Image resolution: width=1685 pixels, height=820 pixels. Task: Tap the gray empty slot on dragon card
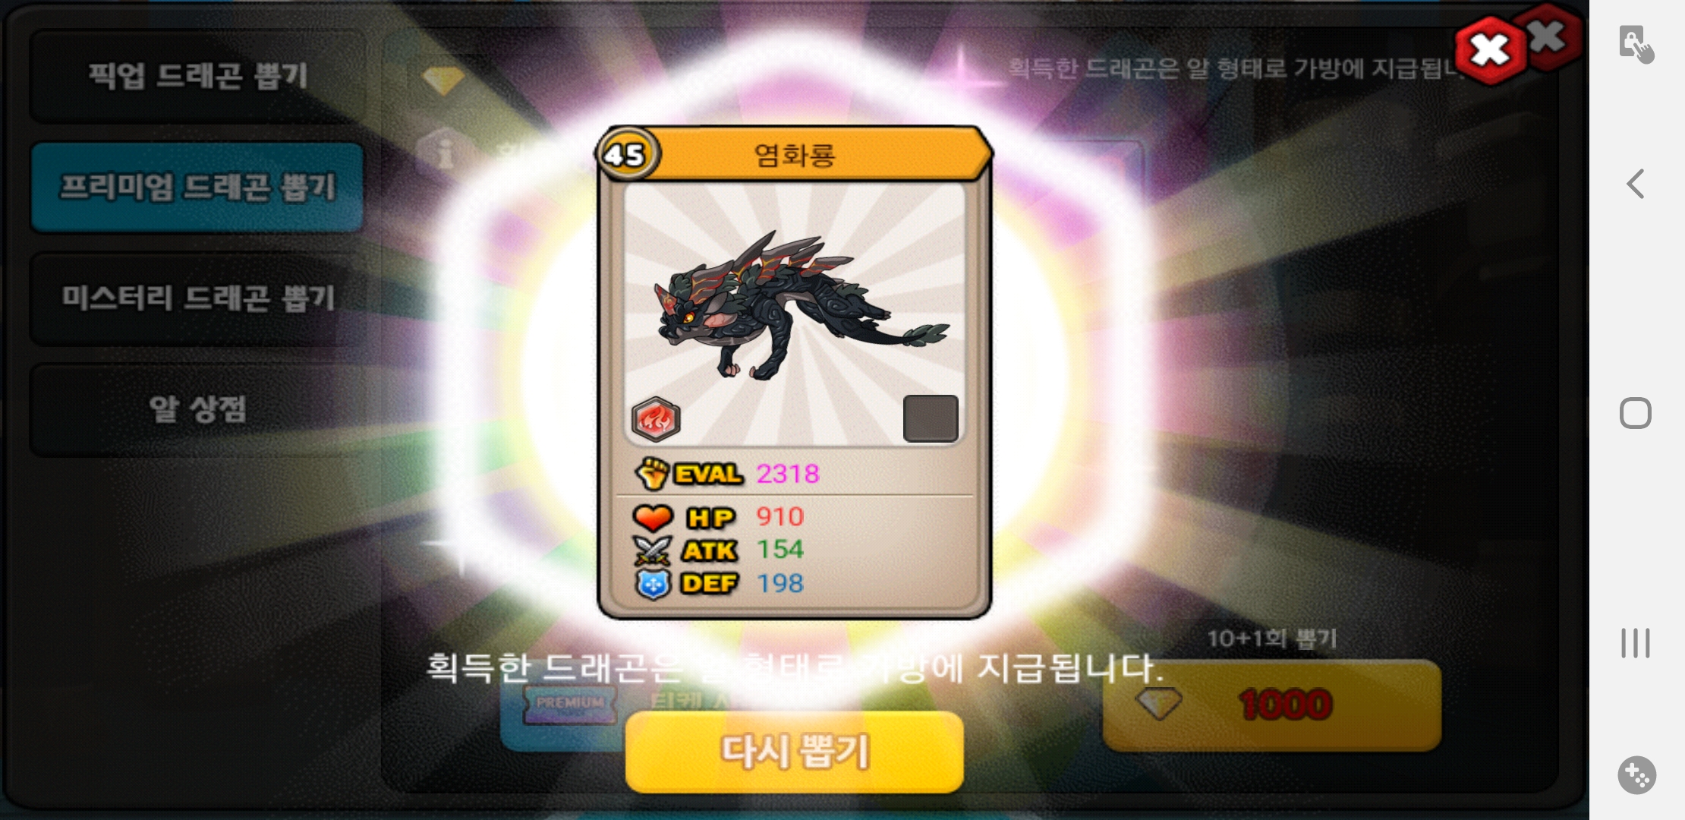[x=931, y=418]
